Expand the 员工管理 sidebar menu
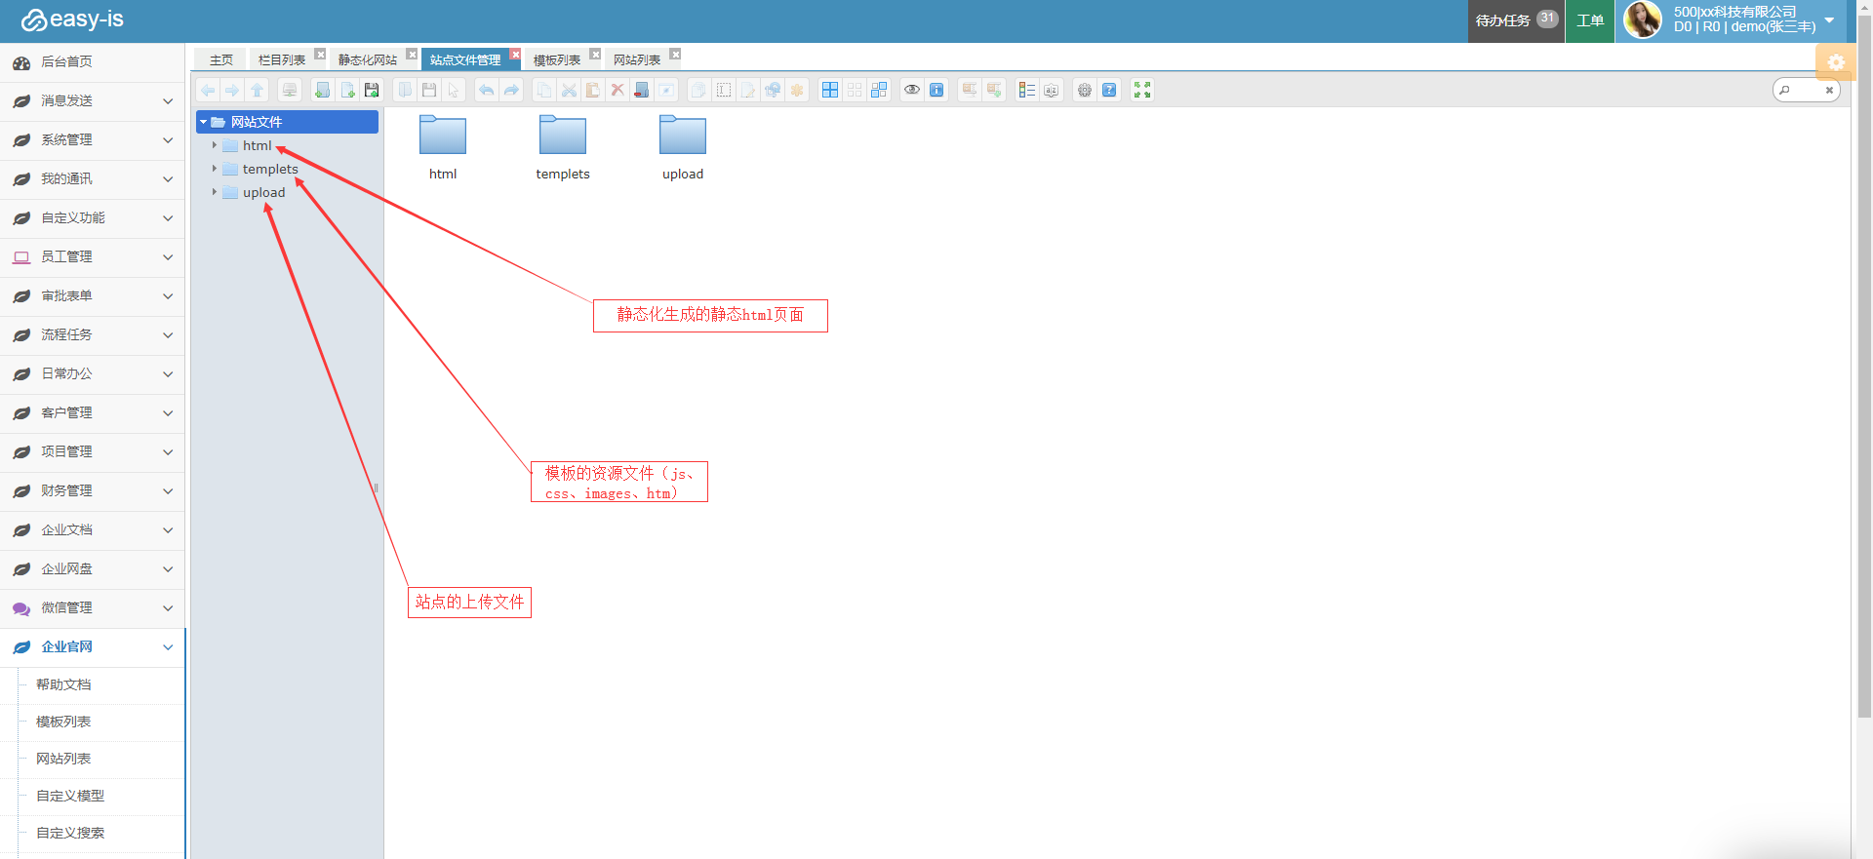The height and width of the screenshot is (859, 1873). pos(93,257)
